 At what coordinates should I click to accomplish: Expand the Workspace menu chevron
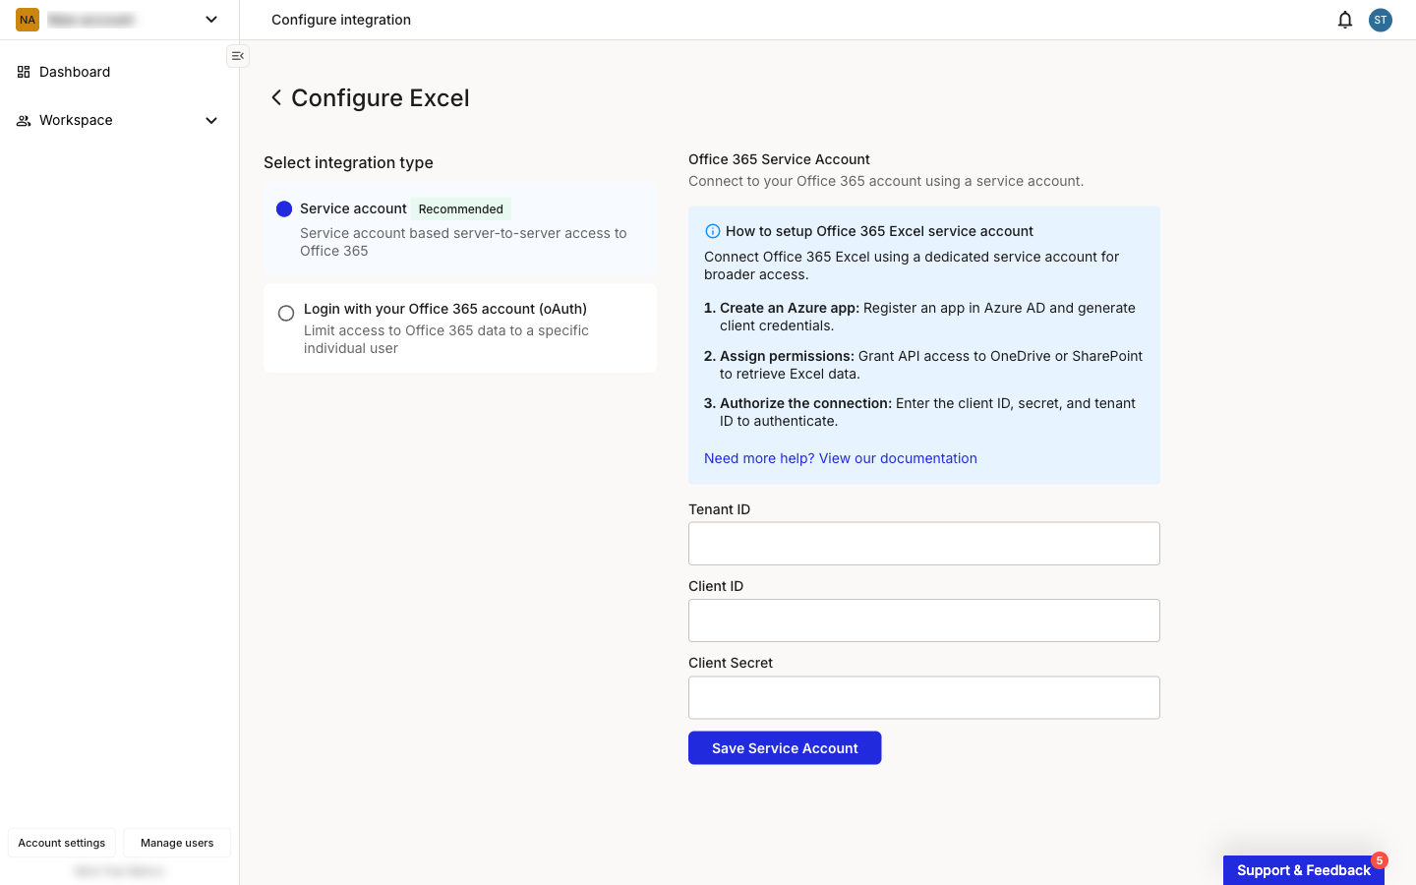(x=210, y=120)
